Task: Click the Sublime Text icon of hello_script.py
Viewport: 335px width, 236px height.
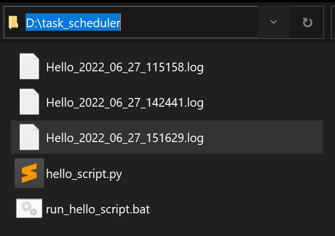Action: coord(29,173)
